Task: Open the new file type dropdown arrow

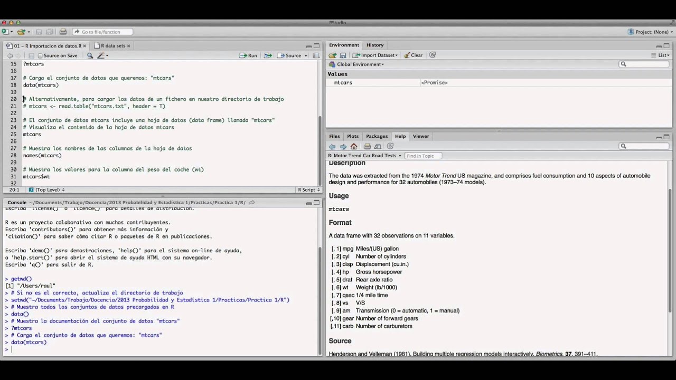Action: [x=11, y=32]
